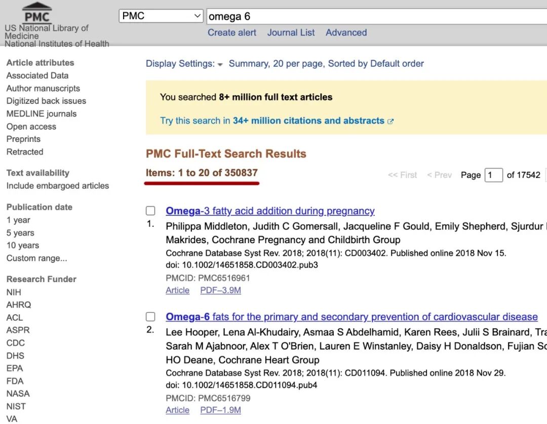This screenshot has height=424, width=547.
Task: Filter by NIST research funder
Action: [x=16, y=407]
